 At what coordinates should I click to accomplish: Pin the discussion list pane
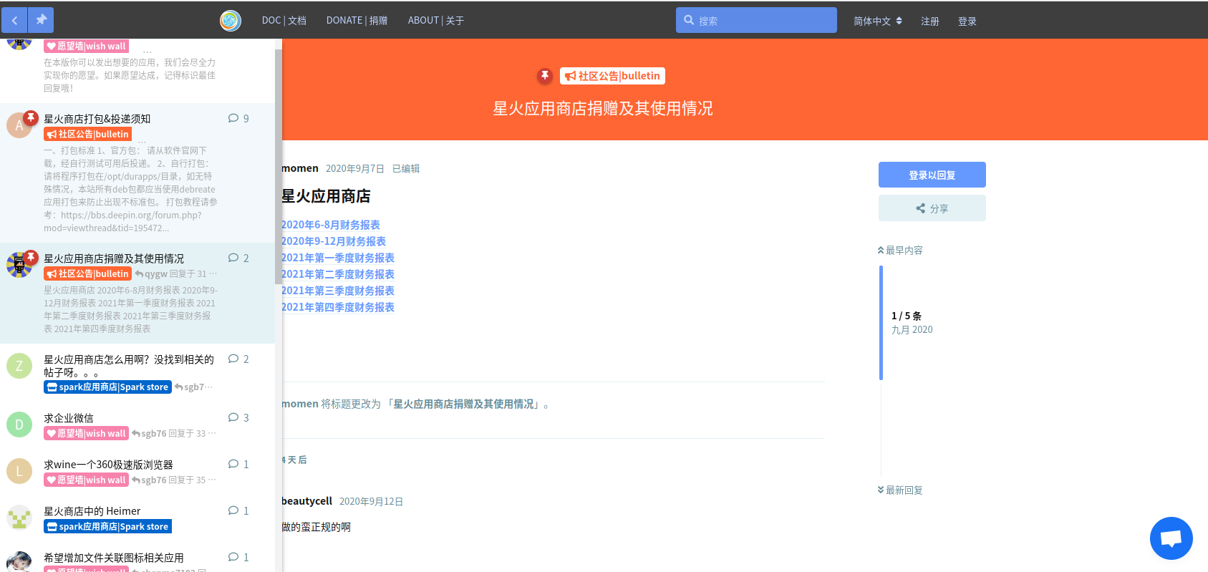coord(41,20)
